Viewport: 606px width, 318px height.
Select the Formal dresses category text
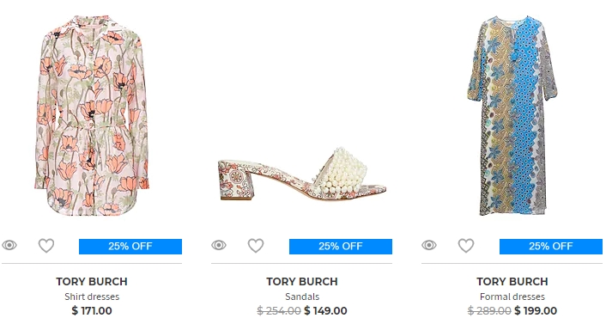point(512,297)
